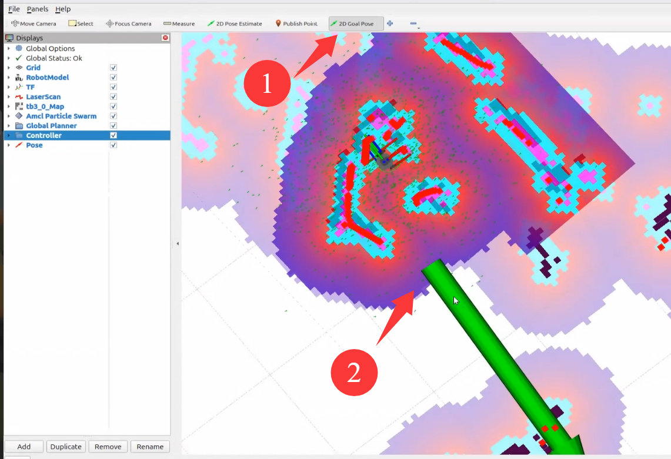Close the Displays panel

(165, 38)
